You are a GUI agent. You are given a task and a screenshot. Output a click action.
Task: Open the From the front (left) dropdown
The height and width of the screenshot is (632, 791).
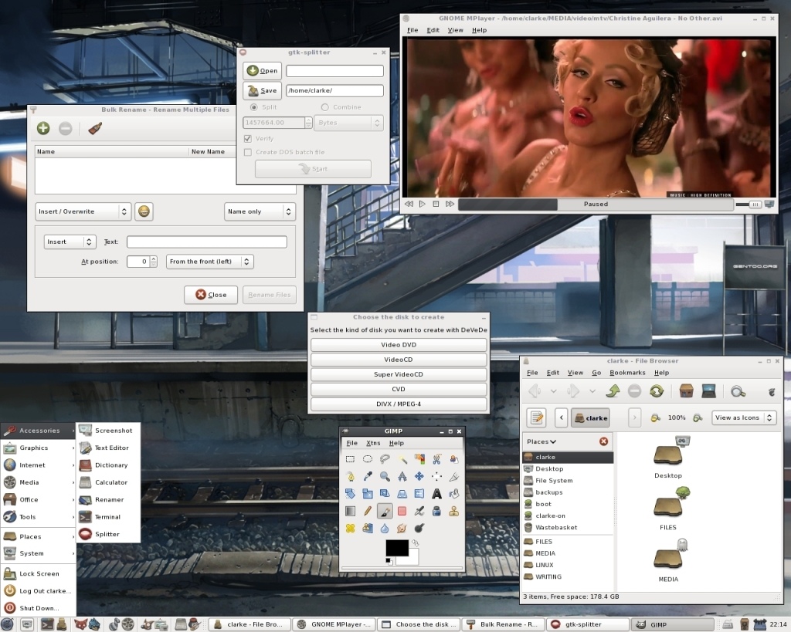tap(210, 262)
